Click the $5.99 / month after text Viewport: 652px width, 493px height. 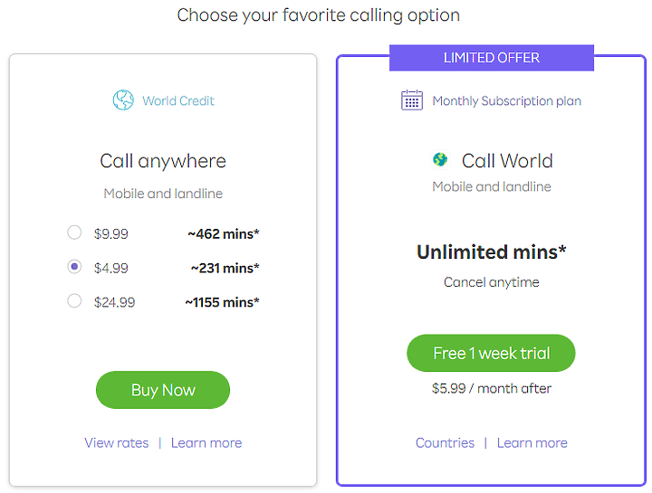[491, 388]
